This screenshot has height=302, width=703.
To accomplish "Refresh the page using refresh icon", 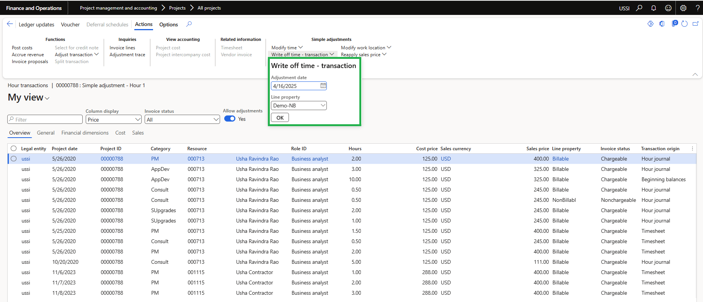I will [684, 24].
